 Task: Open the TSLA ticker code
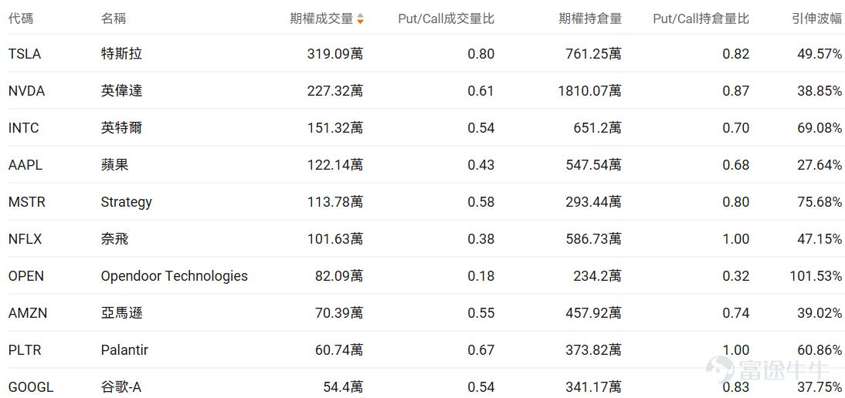(x=25, y=54)
